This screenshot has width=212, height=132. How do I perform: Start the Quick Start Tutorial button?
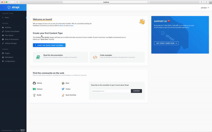49,45
